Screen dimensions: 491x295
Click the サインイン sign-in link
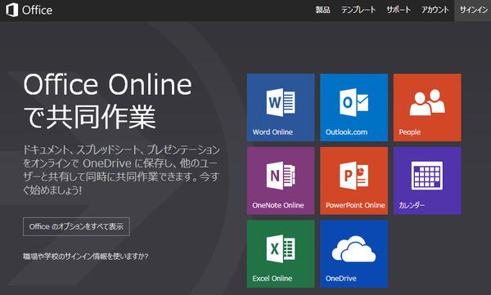(473, 11)
